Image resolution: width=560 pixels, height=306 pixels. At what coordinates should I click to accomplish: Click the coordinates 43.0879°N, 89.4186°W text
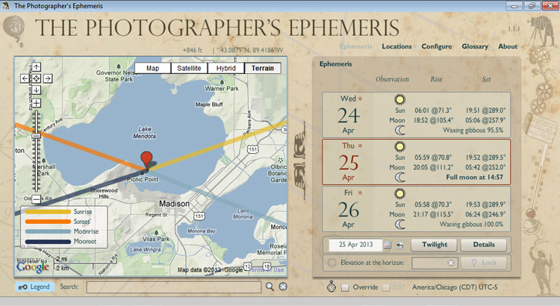point(252,50)
